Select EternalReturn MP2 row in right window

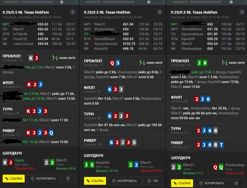click(208, 29)
